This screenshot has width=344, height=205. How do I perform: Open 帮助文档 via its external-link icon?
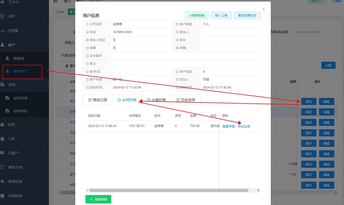(3, 167)
